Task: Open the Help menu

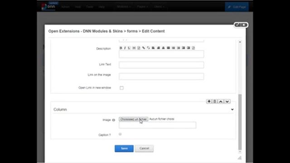Action: click(x=101, y=7)
